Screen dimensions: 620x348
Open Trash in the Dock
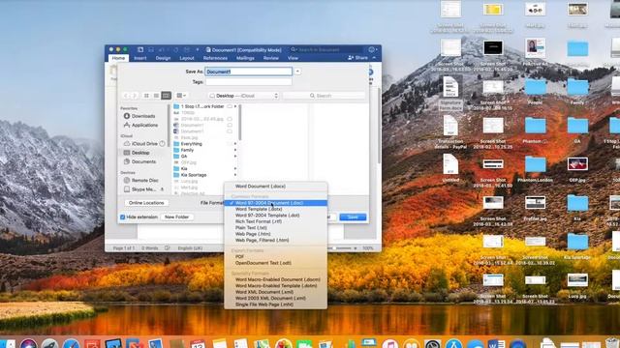tap(612, 342)
